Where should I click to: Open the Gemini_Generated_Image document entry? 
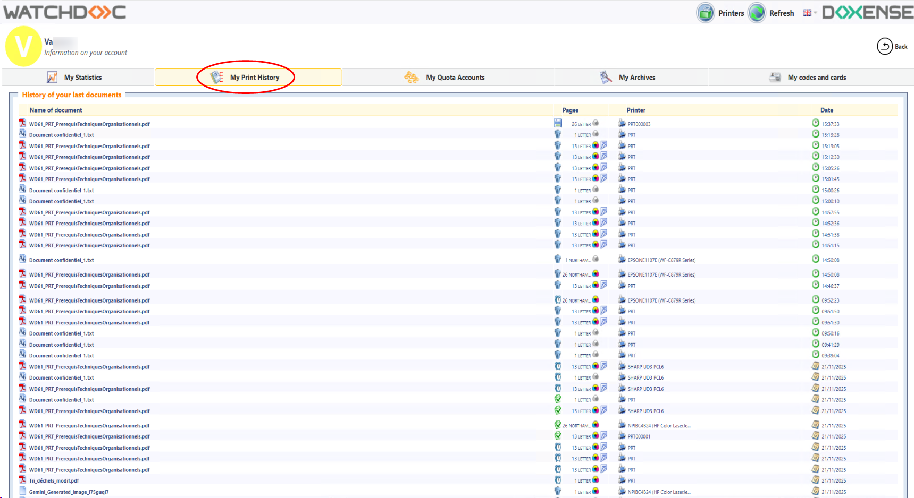[x=69, y=492]
